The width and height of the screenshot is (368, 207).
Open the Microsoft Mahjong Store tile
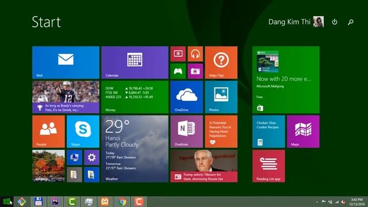pyautogui.click(x=286, y=80)
